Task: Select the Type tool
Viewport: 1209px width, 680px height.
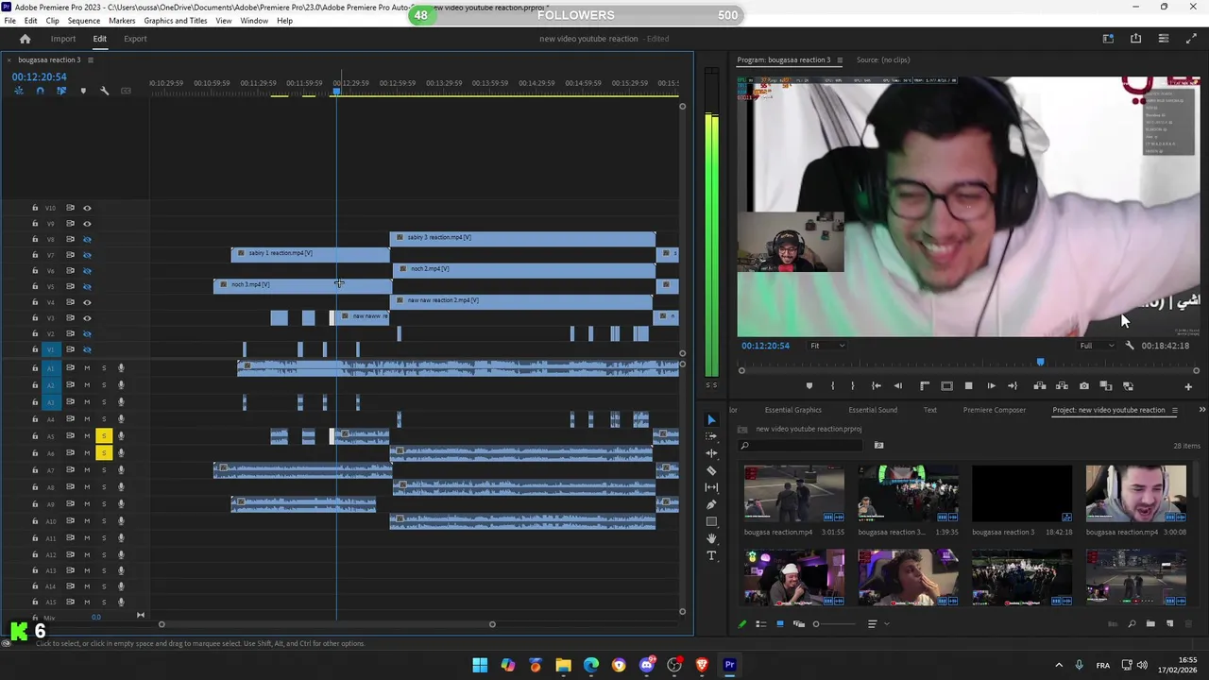Action: [x=712, y=555]
